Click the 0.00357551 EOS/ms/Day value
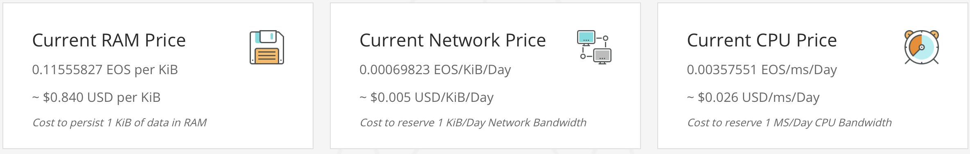Image resolution: width=970 pixels, height=154 pixels. tap(762, 70)
